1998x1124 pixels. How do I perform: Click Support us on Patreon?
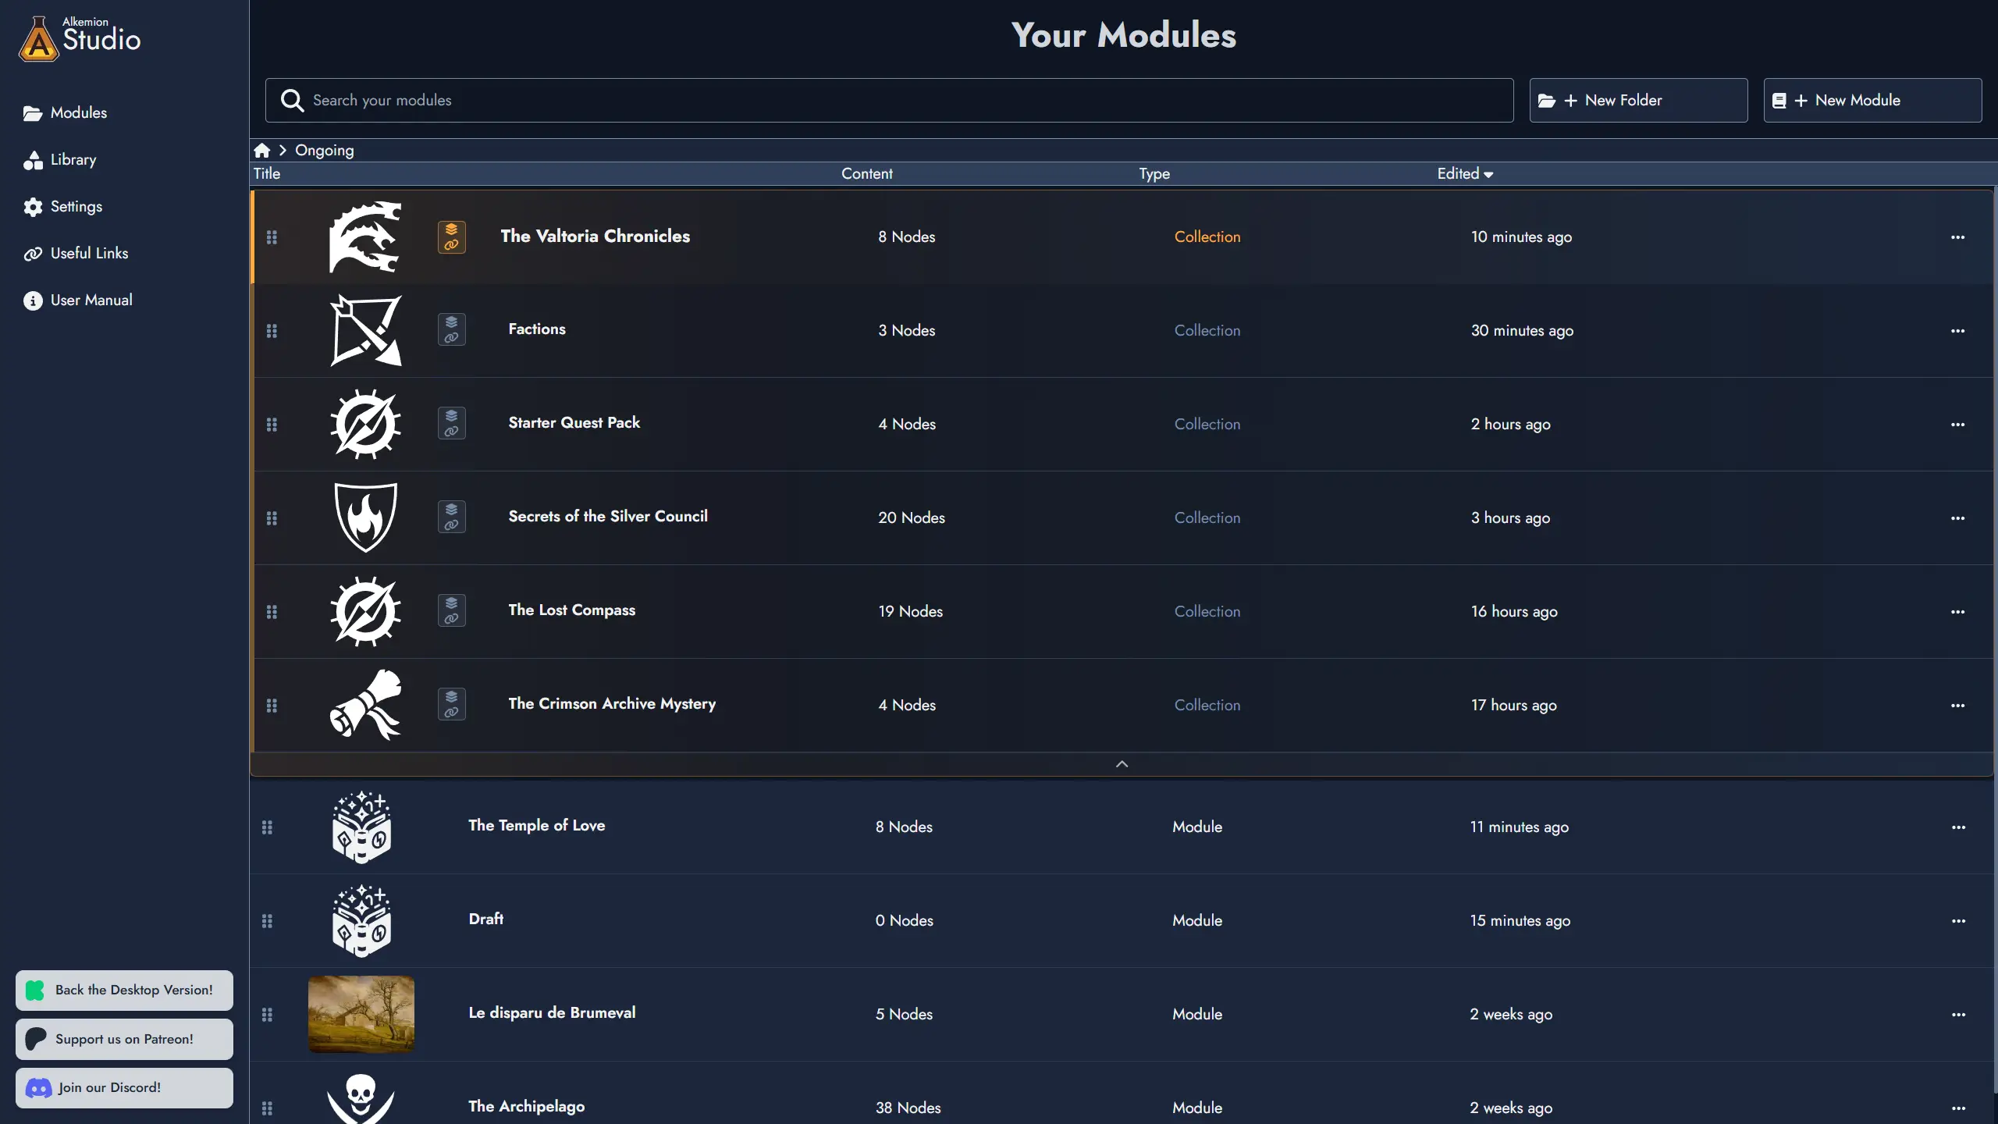pos(124,1039)
